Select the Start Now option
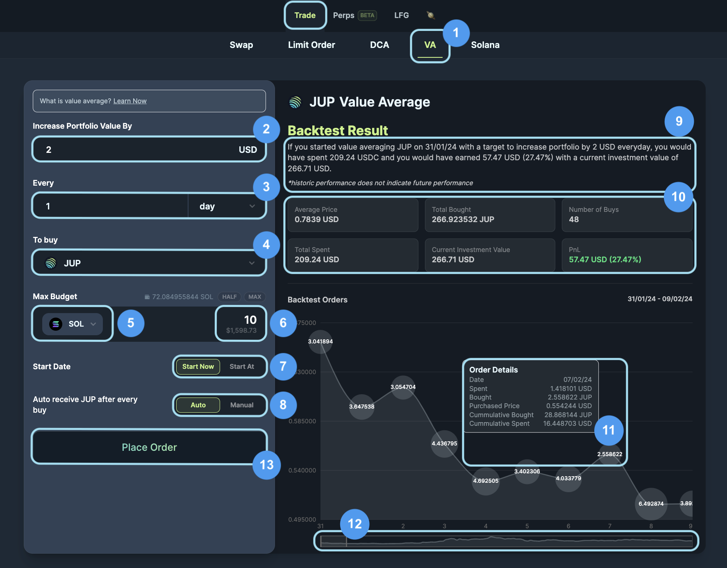Screen dimensions: 727x568 pos(198,366)
